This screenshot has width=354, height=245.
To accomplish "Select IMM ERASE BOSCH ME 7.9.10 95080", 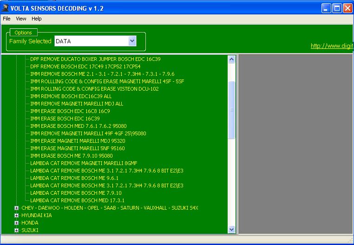I will click(x=72, y=156).
